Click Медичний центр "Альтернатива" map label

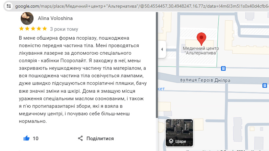click(x=201, y=50)
